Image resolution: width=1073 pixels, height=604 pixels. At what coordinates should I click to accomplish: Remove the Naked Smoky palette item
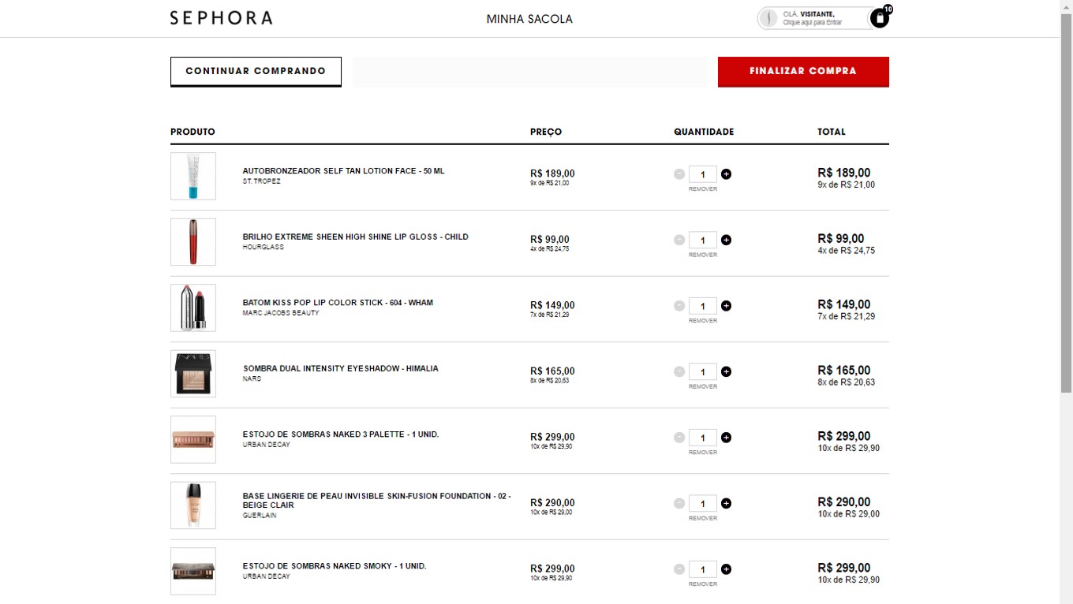[703, 584]
